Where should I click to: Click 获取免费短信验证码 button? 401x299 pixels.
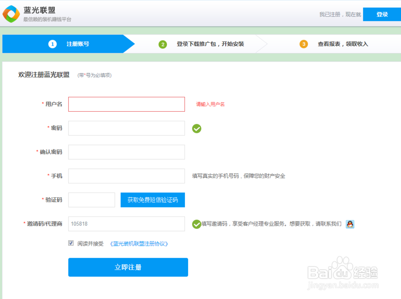(153, 200)
